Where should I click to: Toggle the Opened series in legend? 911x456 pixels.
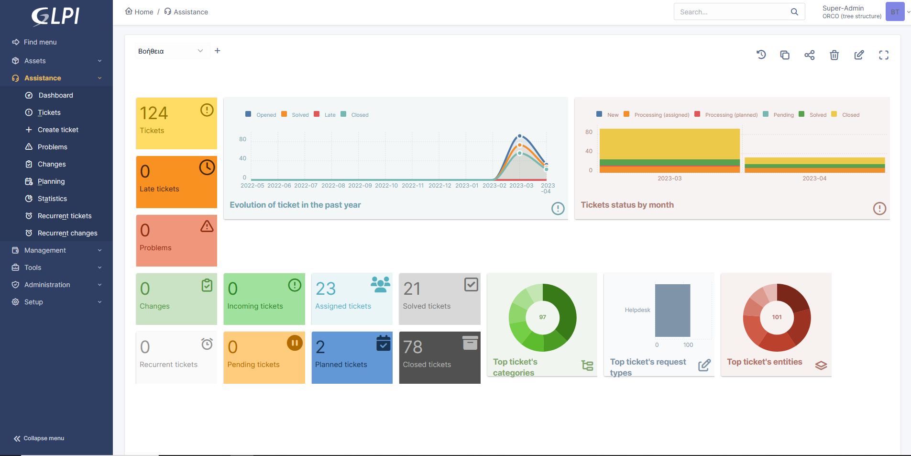[261, 115]
